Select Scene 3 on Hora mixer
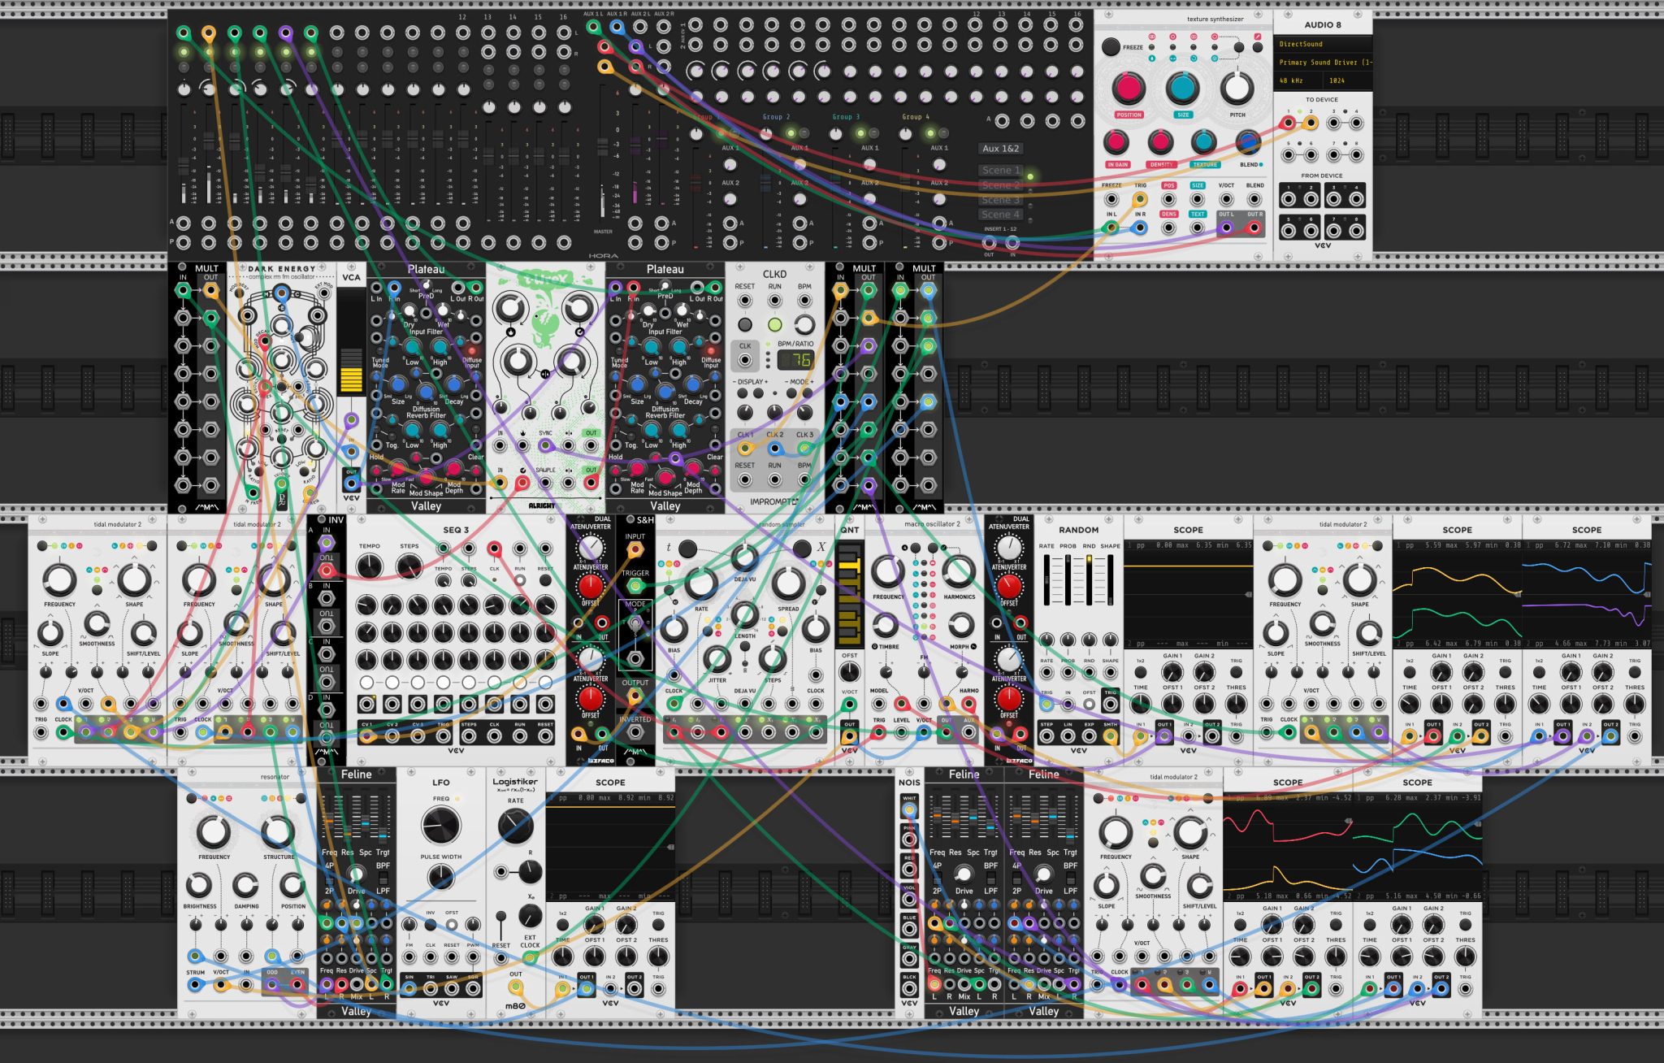Image resolution: width=1664 pixels, height=1063 pixels. 1000,199
